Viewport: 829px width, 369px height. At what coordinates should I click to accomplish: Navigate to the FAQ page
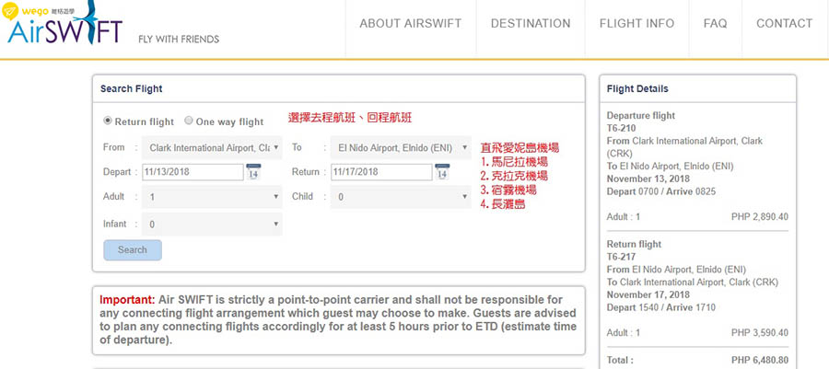[x=715, y=24]
